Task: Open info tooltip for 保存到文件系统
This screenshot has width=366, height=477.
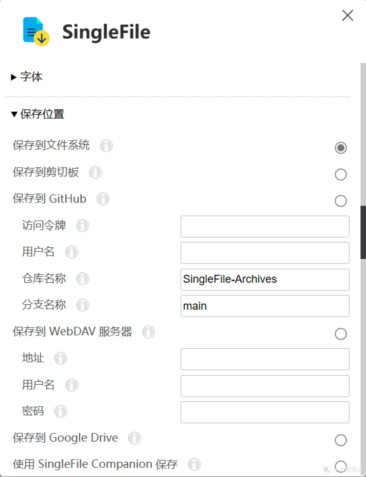Action: tap(106, 146)
